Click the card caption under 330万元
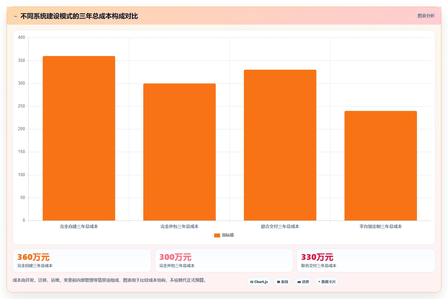Viewport: 448px width, 299px height. pos(319,266)
